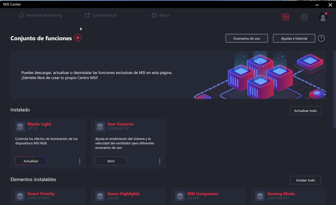
Task: Open the Apoyo tab
Action: coord(161,15)
